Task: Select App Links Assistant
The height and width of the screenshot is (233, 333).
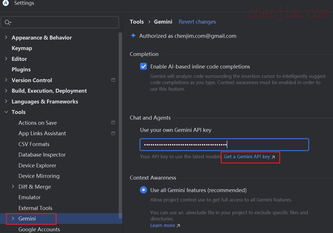Action: click(x=42, y=133)
